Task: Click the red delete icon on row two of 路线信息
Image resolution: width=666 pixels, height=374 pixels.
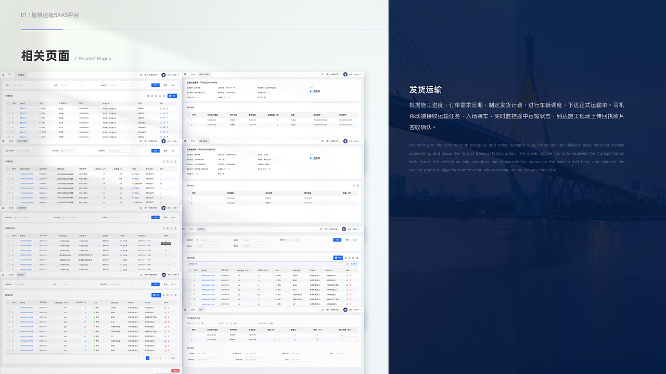Action: (169, 312)
